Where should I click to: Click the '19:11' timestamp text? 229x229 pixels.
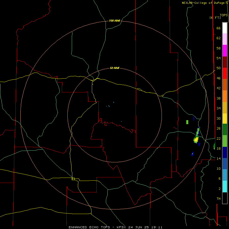pos(157,227)
